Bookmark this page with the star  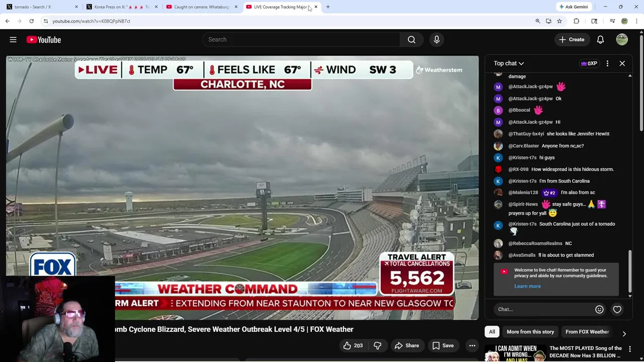[559, 21]
